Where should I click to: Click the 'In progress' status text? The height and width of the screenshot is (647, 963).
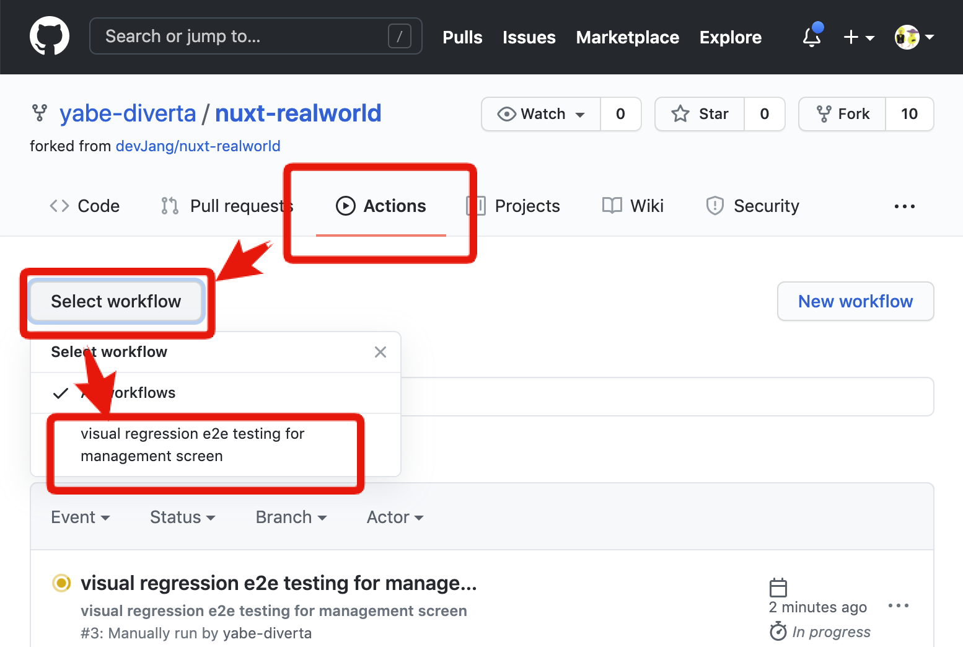831,632
